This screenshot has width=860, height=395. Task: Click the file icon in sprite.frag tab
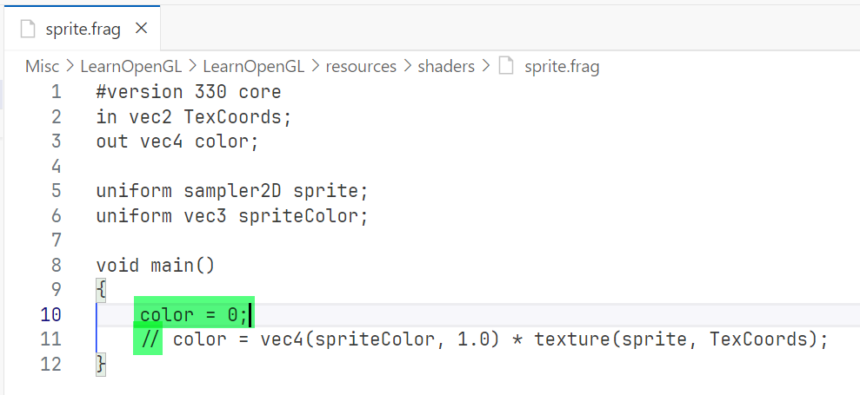pyautogui.click(x=29, y=29)
